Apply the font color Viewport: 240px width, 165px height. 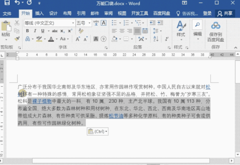pyautogui.click(x=51, y=39)
